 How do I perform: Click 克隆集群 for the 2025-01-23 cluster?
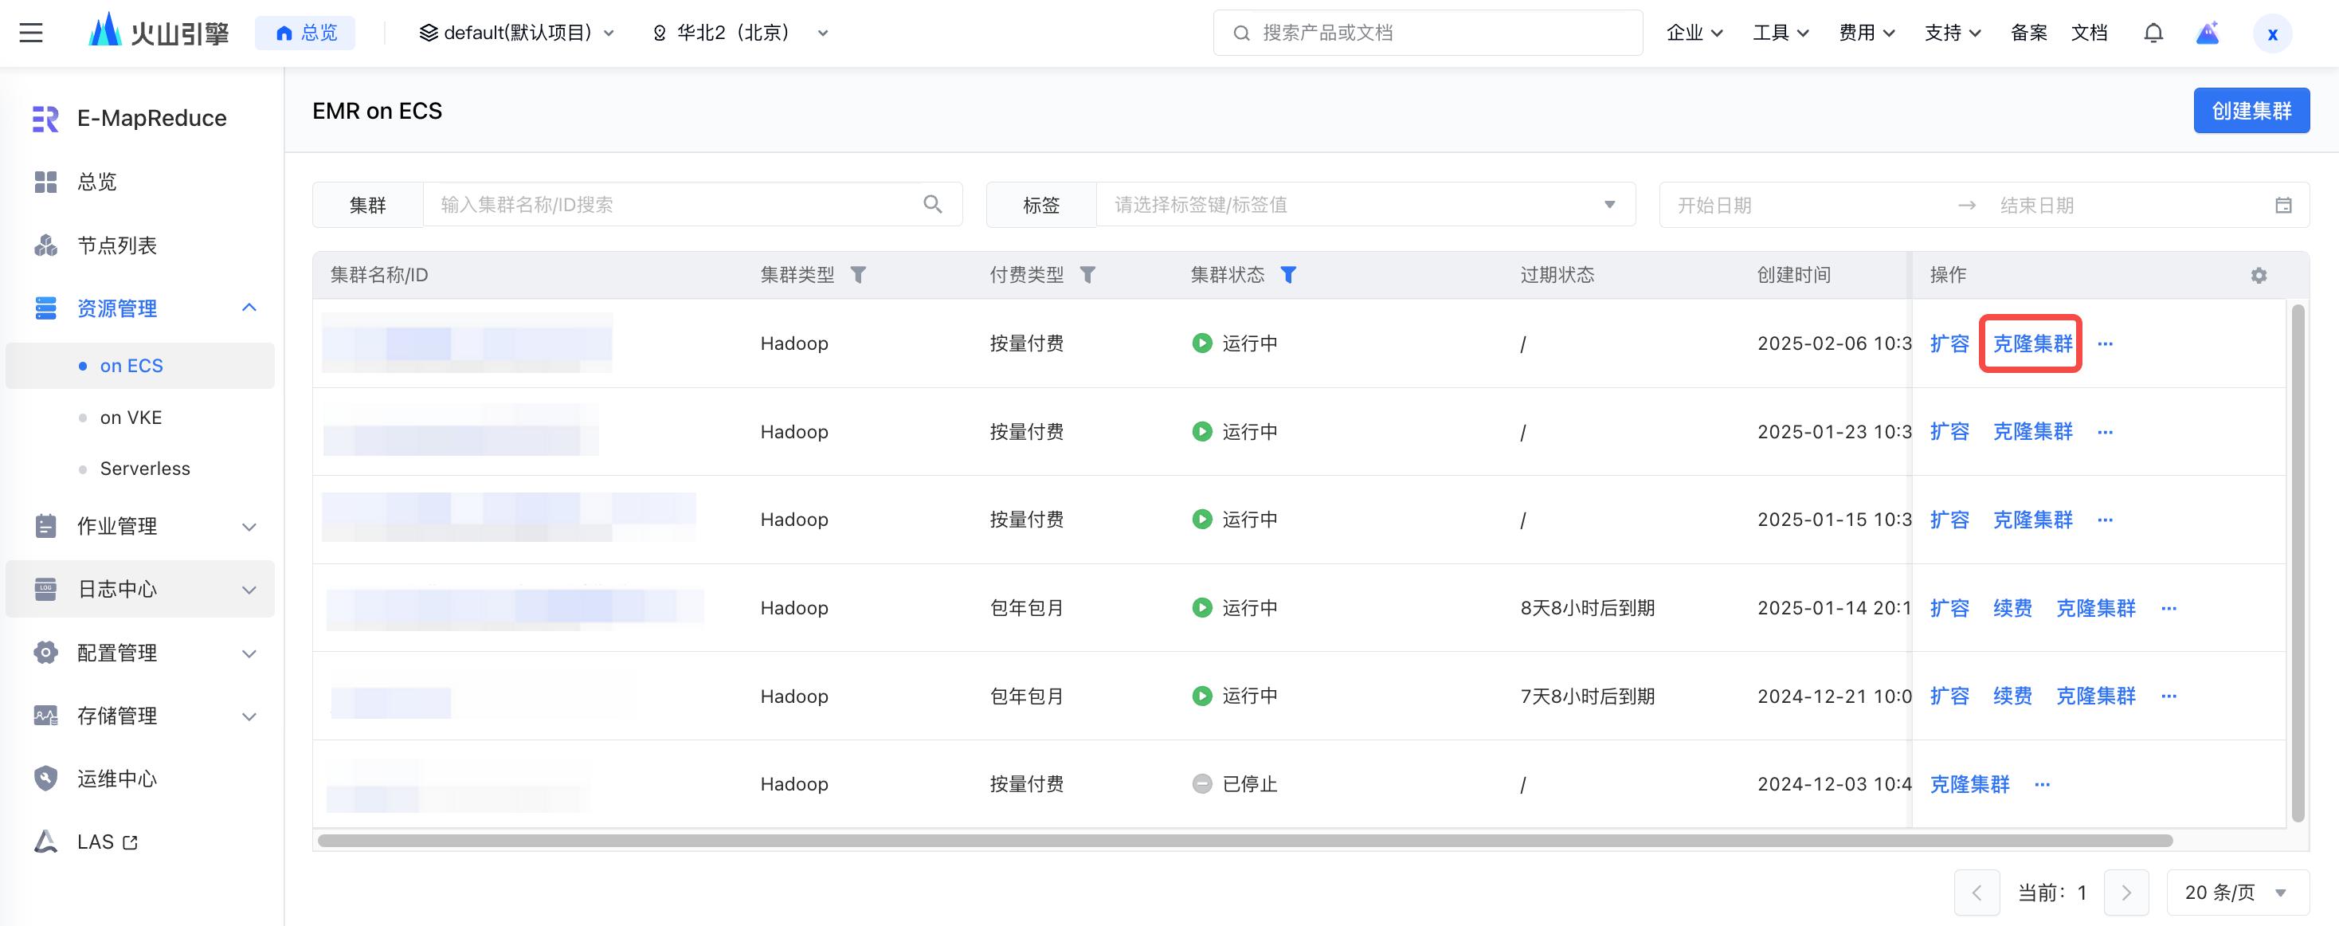coord(2032,432)
